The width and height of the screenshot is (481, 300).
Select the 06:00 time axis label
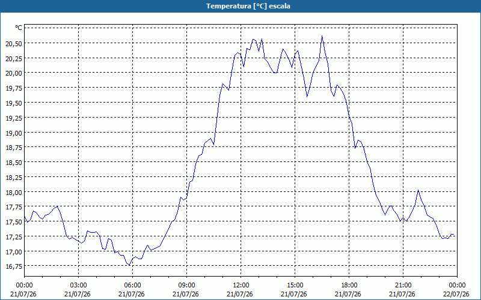(x=132, y=286)
